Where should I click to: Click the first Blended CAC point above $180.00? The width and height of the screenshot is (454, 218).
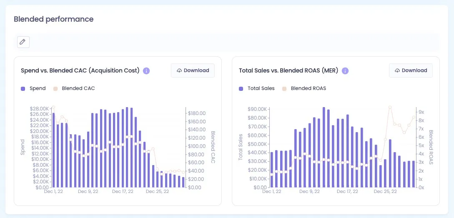(53, 107)
